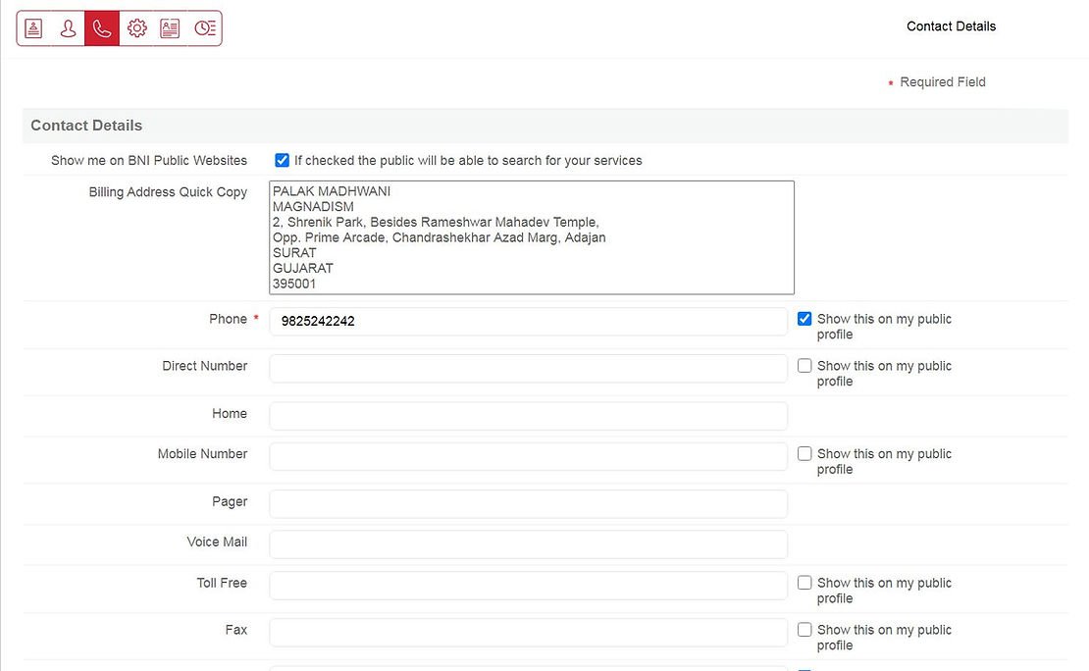Viewport: 1089px width, 671px height.
Task: Click inside the Billing Address Quick Copy box
Action: coord(531,237)
